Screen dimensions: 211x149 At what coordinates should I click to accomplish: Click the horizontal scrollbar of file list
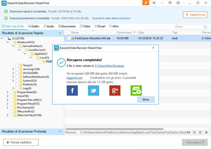pyautogui.click(x=115, y=129)
